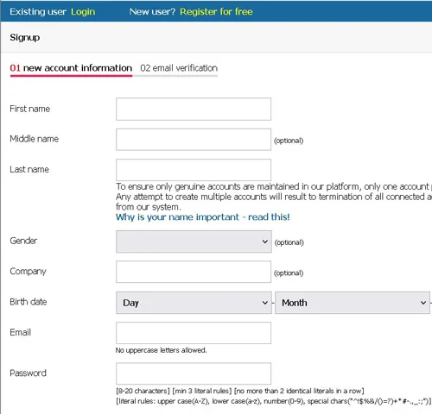Select the 'No uppercase letters allowed.' note
This screenshot has width=432, height=414.
[x=162, y=350]
